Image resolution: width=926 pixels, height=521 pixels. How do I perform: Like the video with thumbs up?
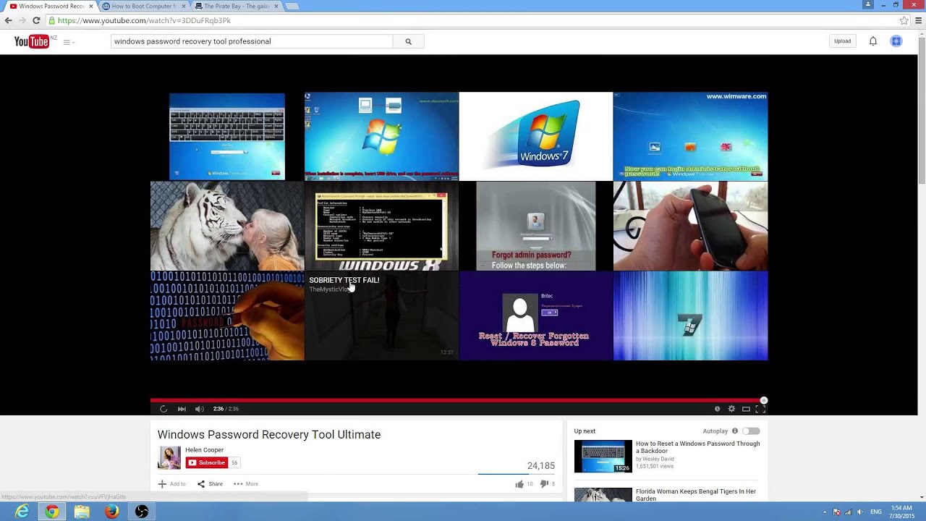[519, 484]
